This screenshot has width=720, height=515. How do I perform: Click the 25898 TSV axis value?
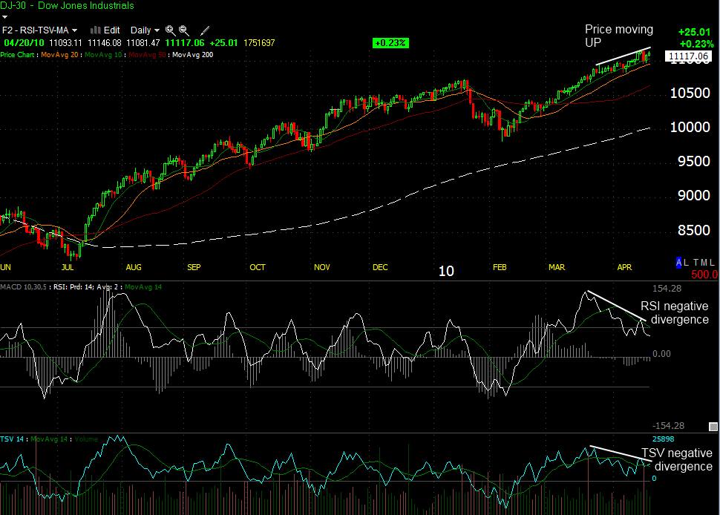(x=663, y=439)
